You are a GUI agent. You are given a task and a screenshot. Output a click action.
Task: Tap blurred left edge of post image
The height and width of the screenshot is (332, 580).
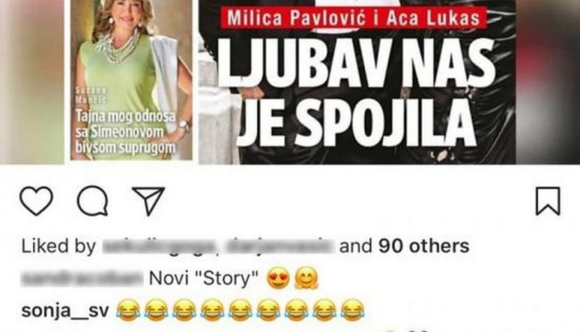[x=32, y=81]
